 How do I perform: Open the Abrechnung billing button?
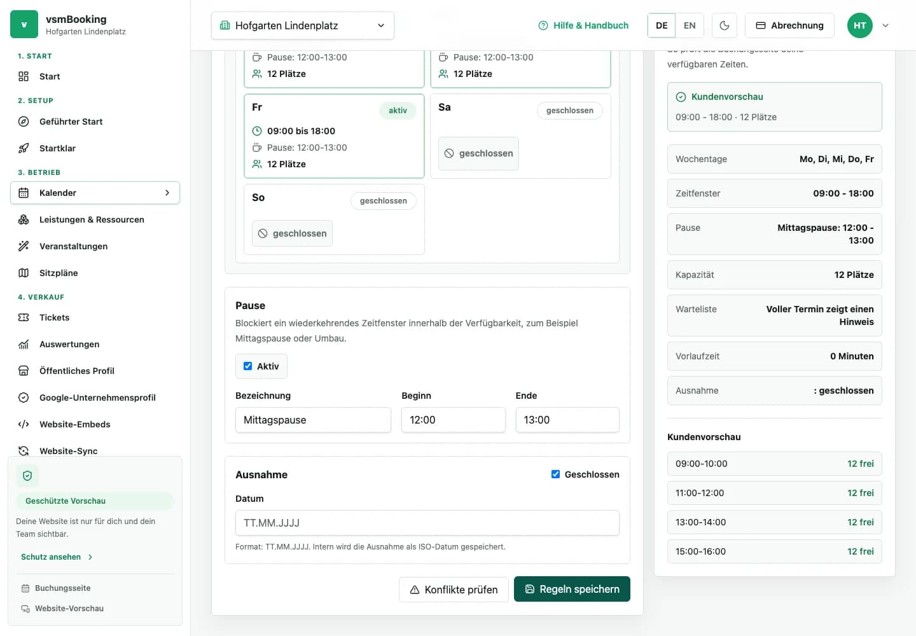(x=789, y=25)
